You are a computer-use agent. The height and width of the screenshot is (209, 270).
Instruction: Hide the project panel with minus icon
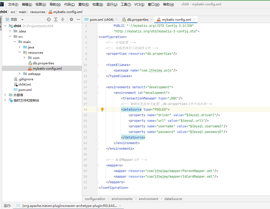78,19
